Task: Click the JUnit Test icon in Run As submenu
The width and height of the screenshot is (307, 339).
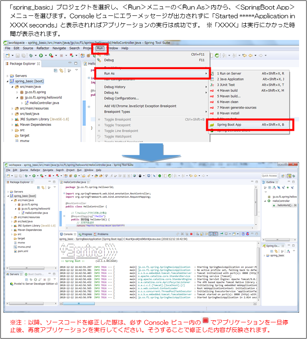Action: click(212, 85)
